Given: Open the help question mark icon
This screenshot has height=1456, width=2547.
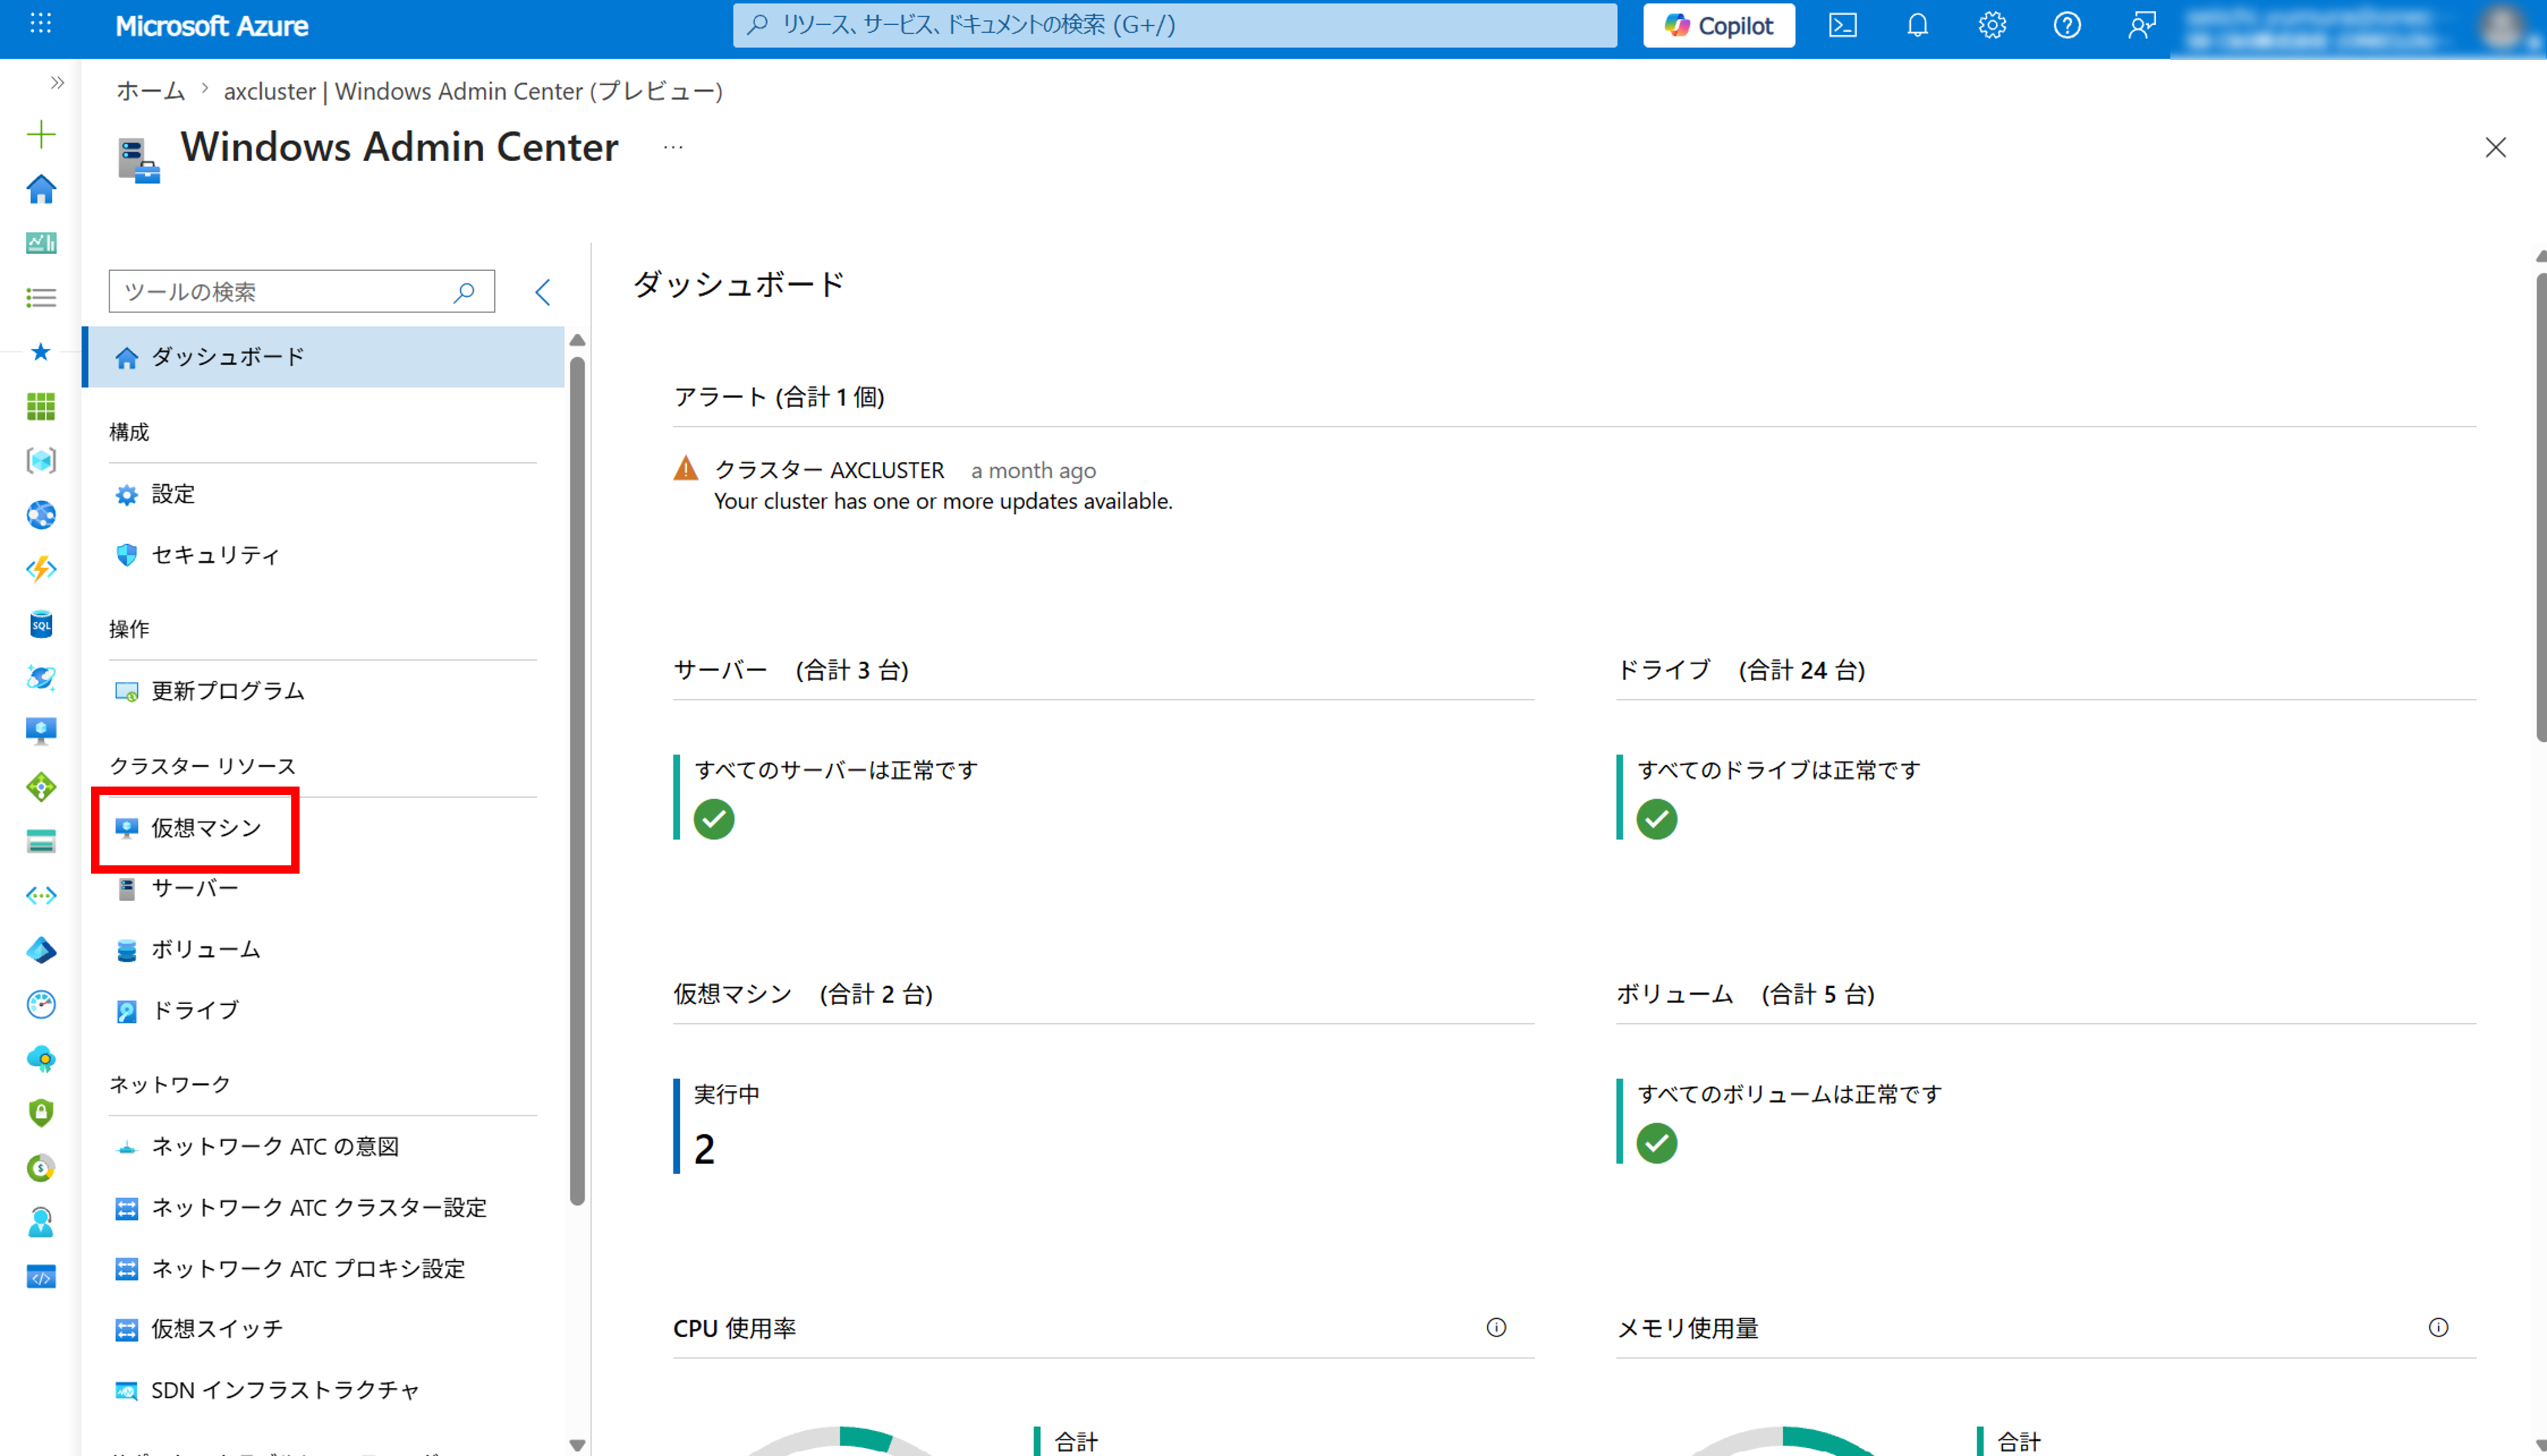Looking at the screenshot, I should pos(2067,25).
